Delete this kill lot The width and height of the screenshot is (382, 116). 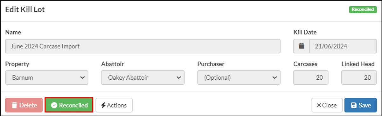[24, 105]
